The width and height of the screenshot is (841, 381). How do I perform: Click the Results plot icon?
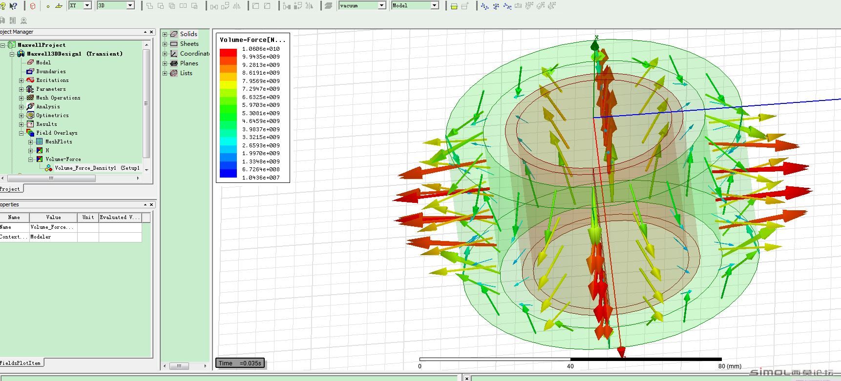click(30, 124)
